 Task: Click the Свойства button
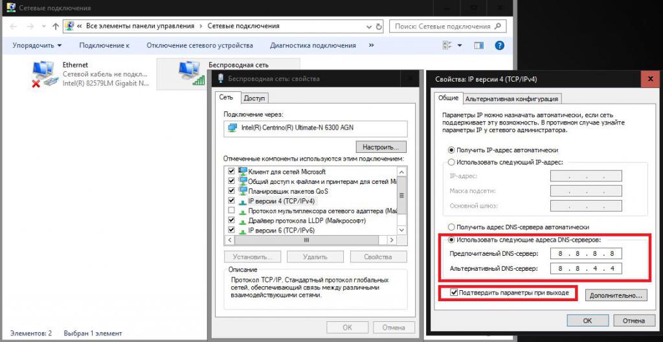click(x=377, y=257)
